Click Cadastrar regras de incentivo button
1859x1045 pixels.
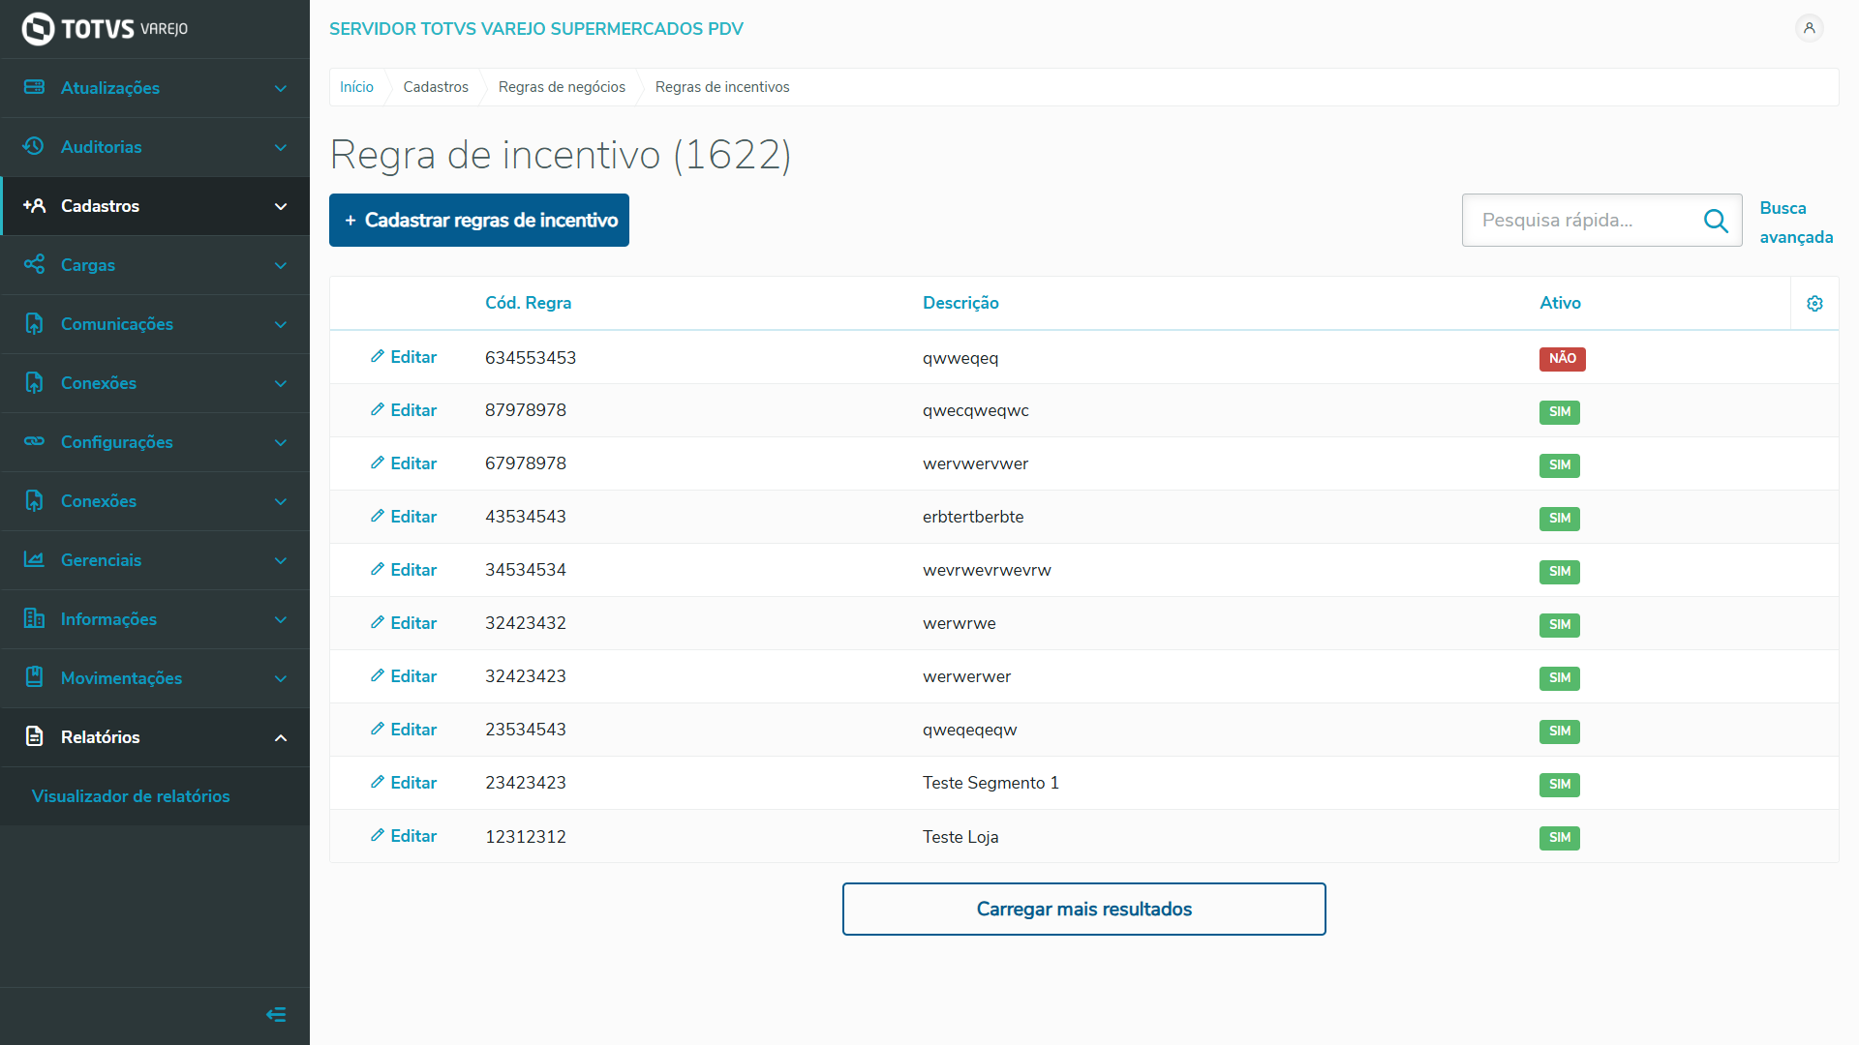point(479,221)
